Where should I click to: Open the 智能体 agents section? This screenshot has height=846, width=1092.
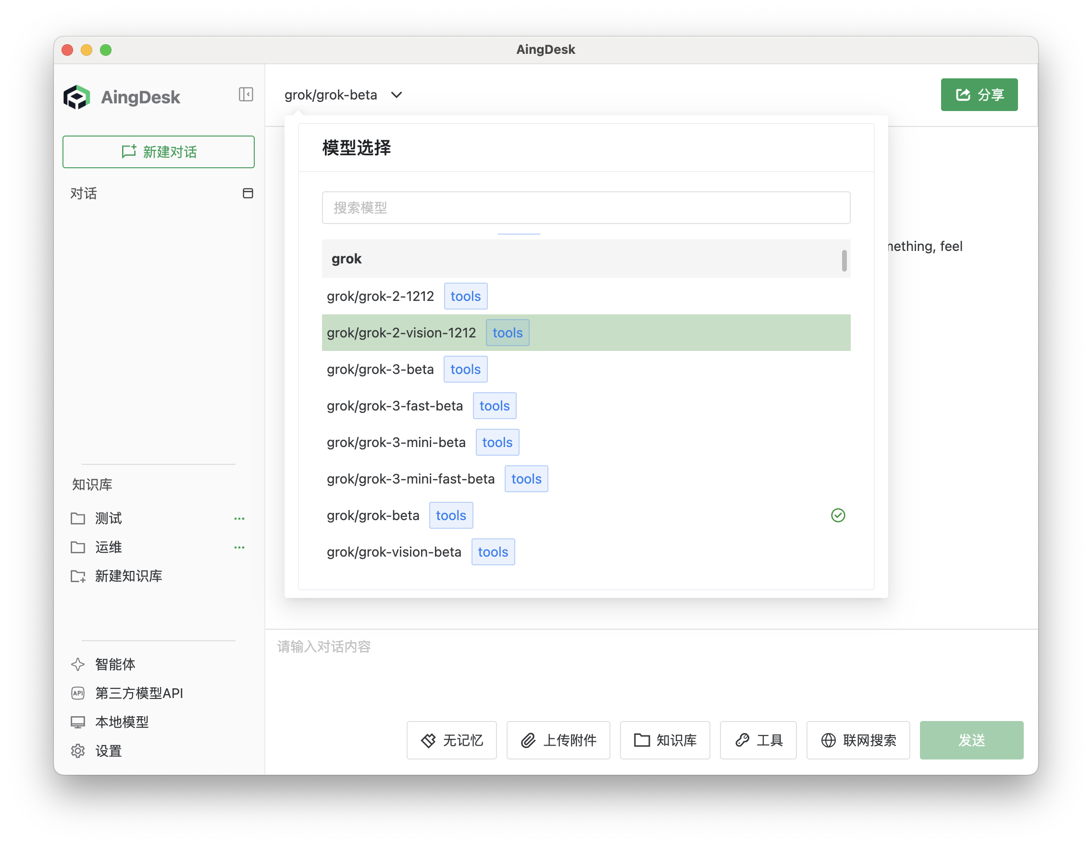coord(115,664)
